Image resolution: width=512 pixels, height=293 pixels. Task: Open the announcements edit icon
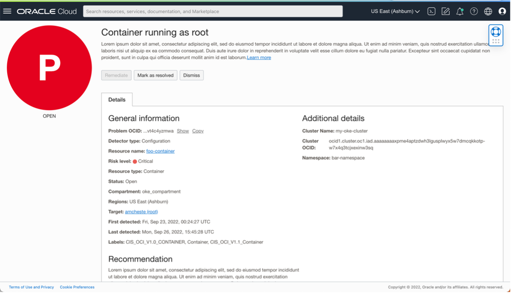pos(445,11)
